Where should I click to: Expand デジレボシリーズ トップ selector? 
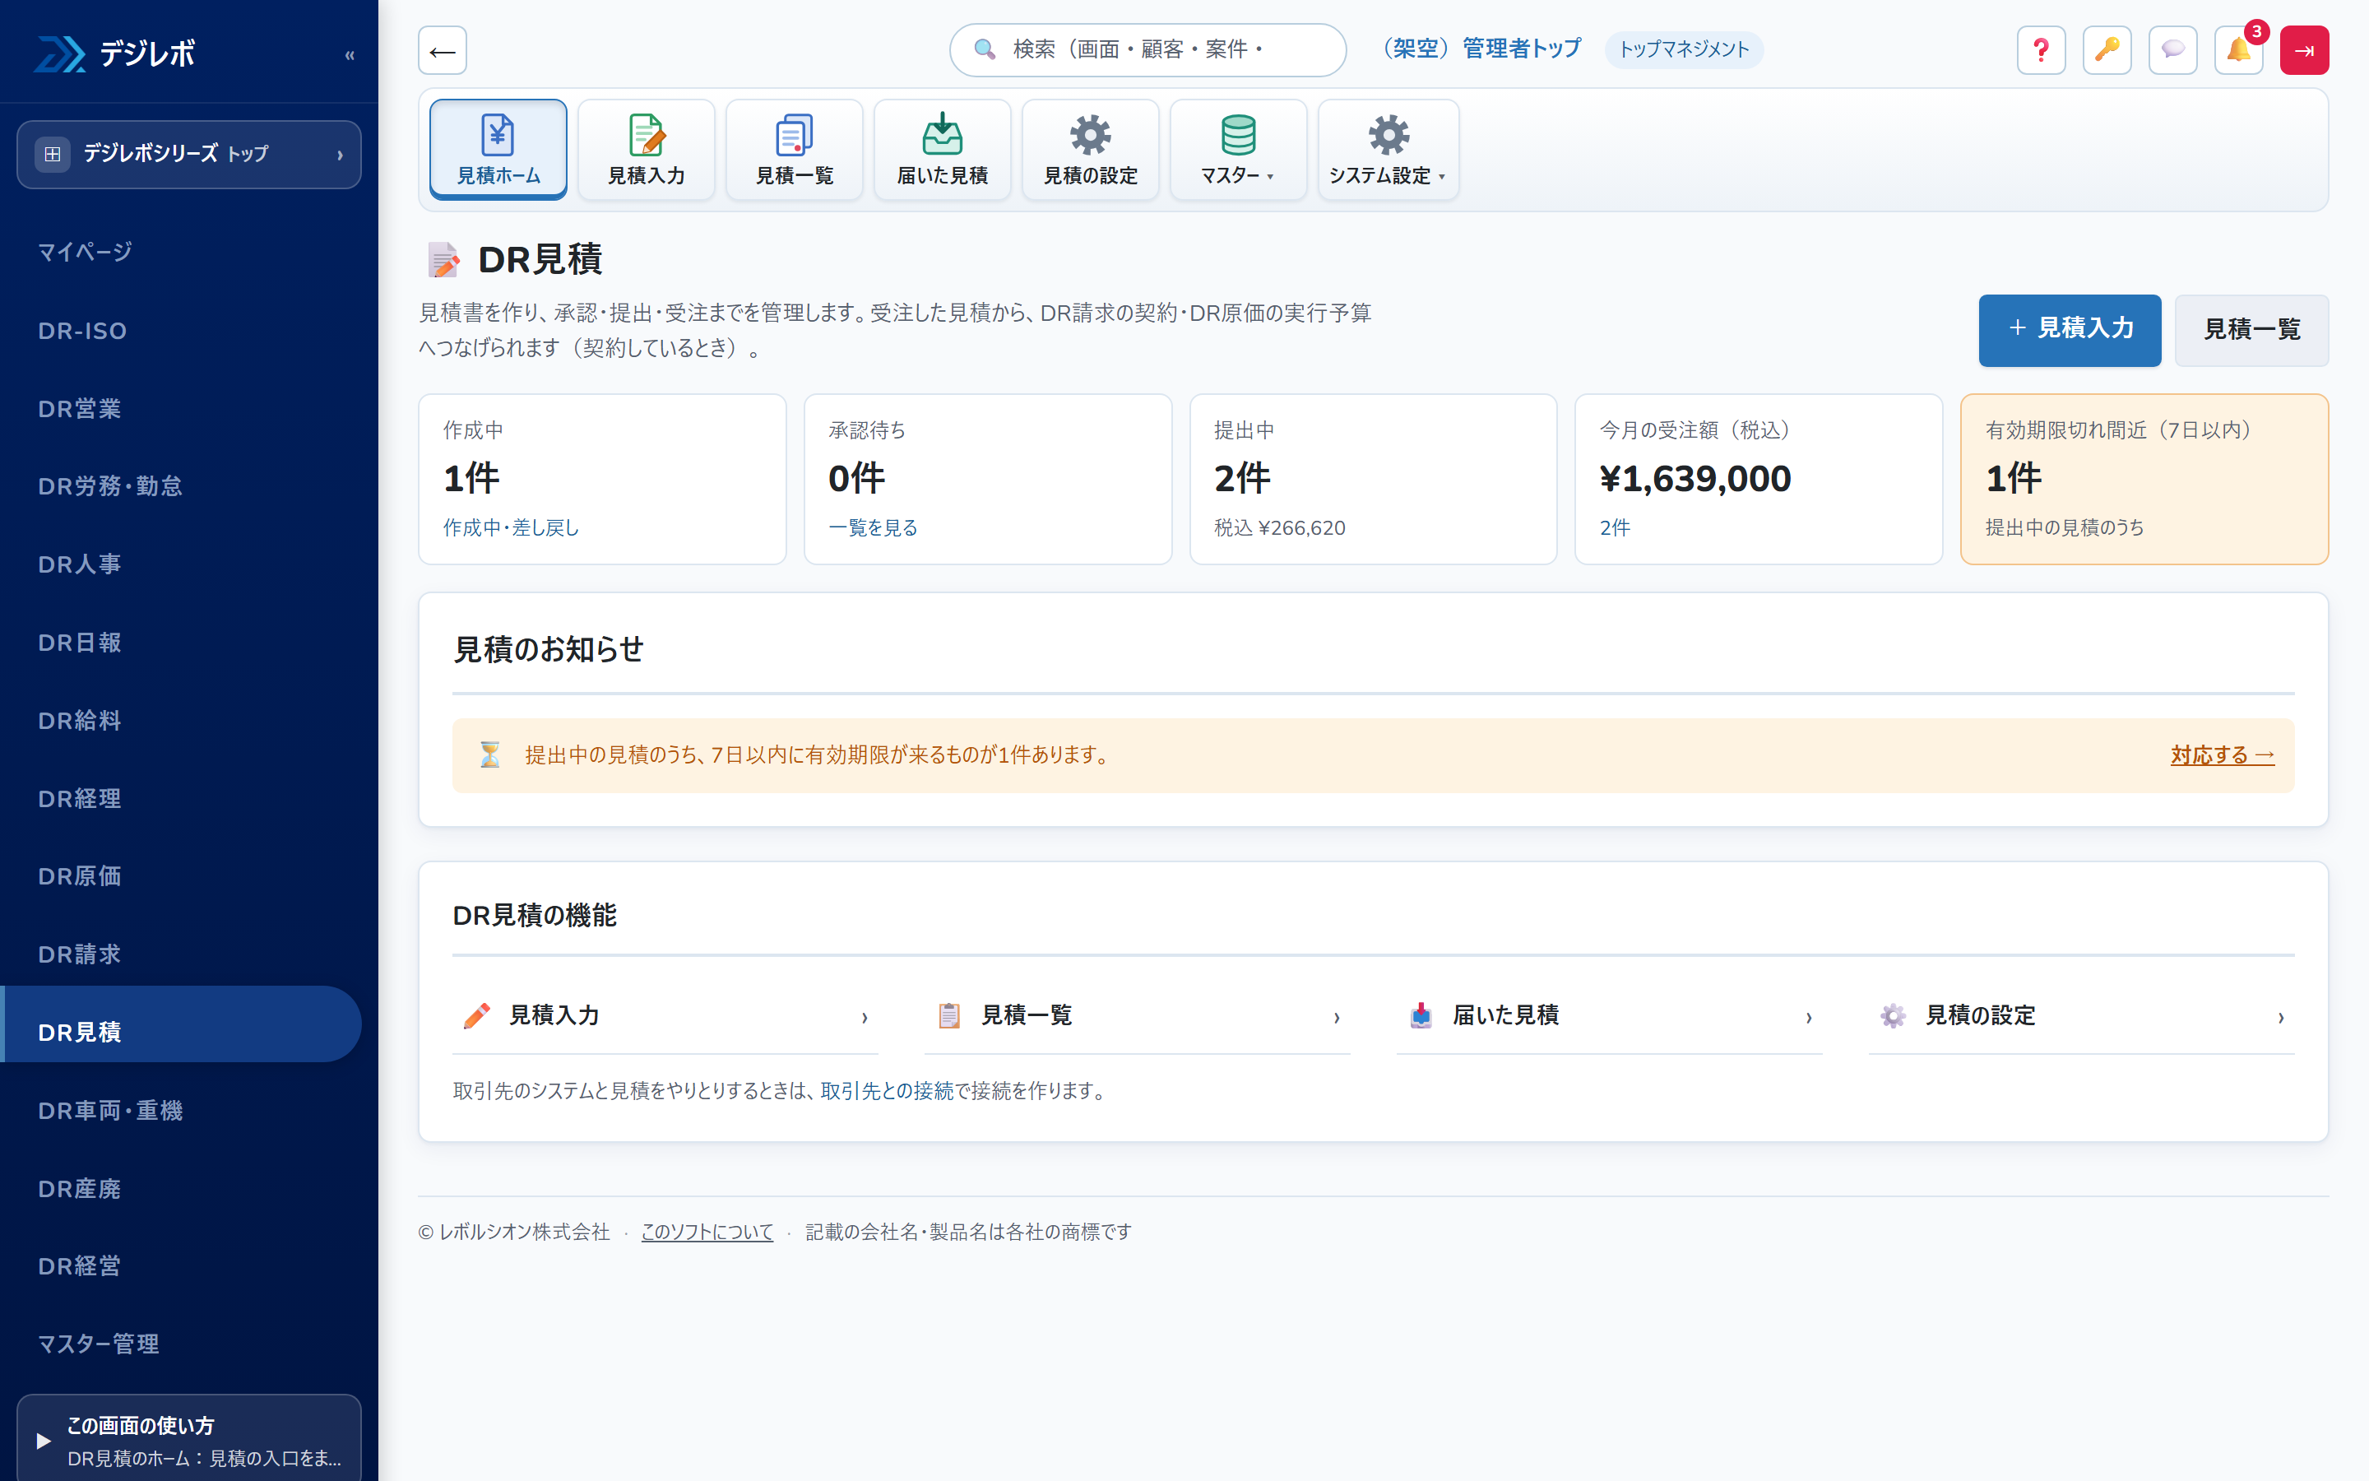tap(189, 154)
